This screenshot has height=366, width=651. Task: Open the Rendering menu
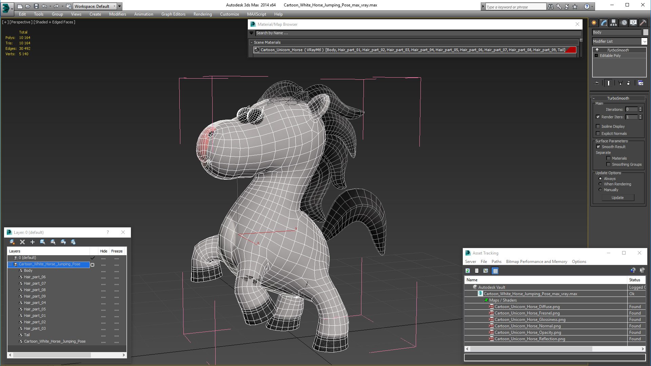(x=202, y=14)
